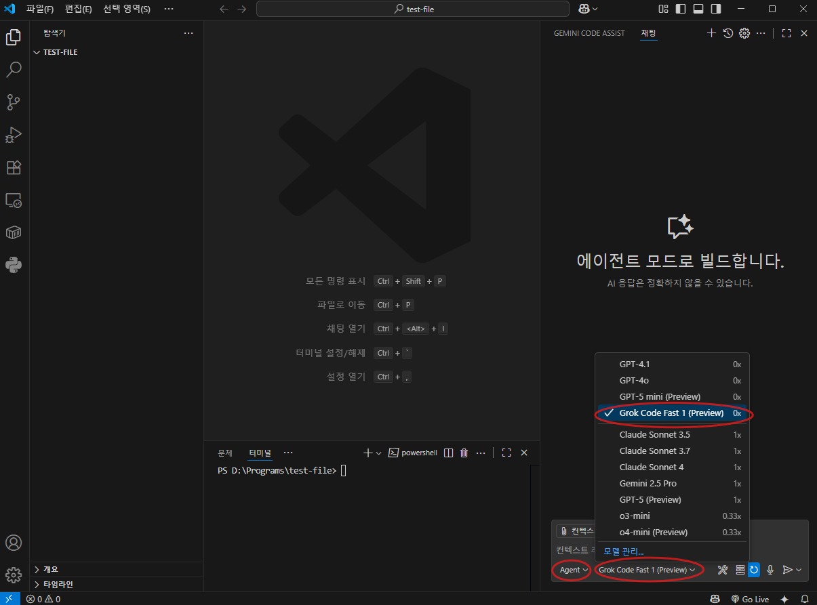
Task: Expand the 개요 outline section
Action: 117,569
